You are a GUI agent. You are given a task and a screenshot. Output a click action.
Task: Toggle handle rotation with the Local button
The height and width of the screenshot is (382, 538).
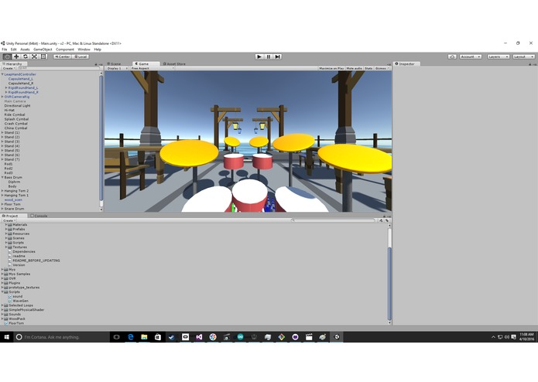tap(81, 56)
